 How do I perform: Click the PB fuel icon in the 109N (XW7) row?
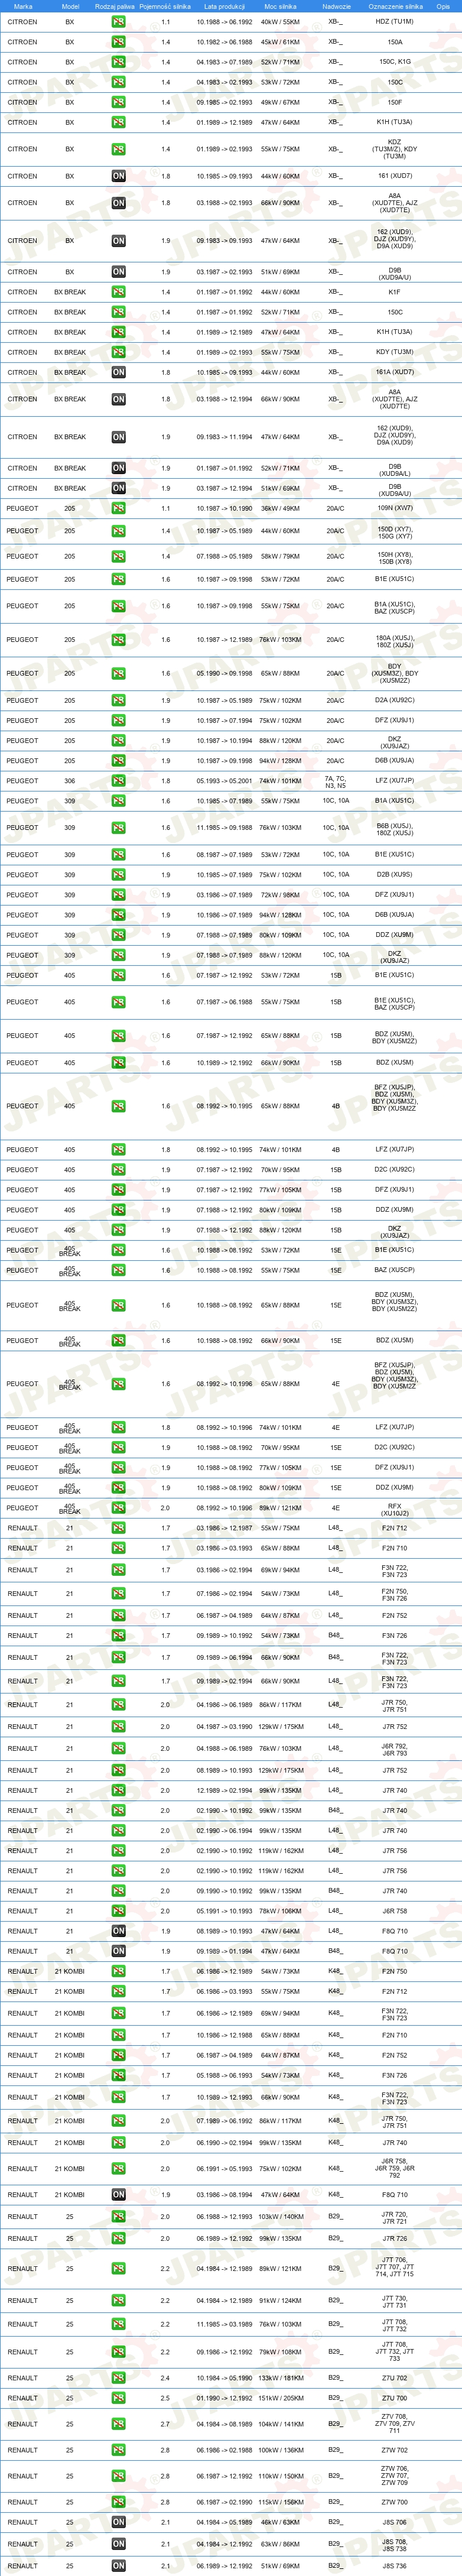(118, 508)
